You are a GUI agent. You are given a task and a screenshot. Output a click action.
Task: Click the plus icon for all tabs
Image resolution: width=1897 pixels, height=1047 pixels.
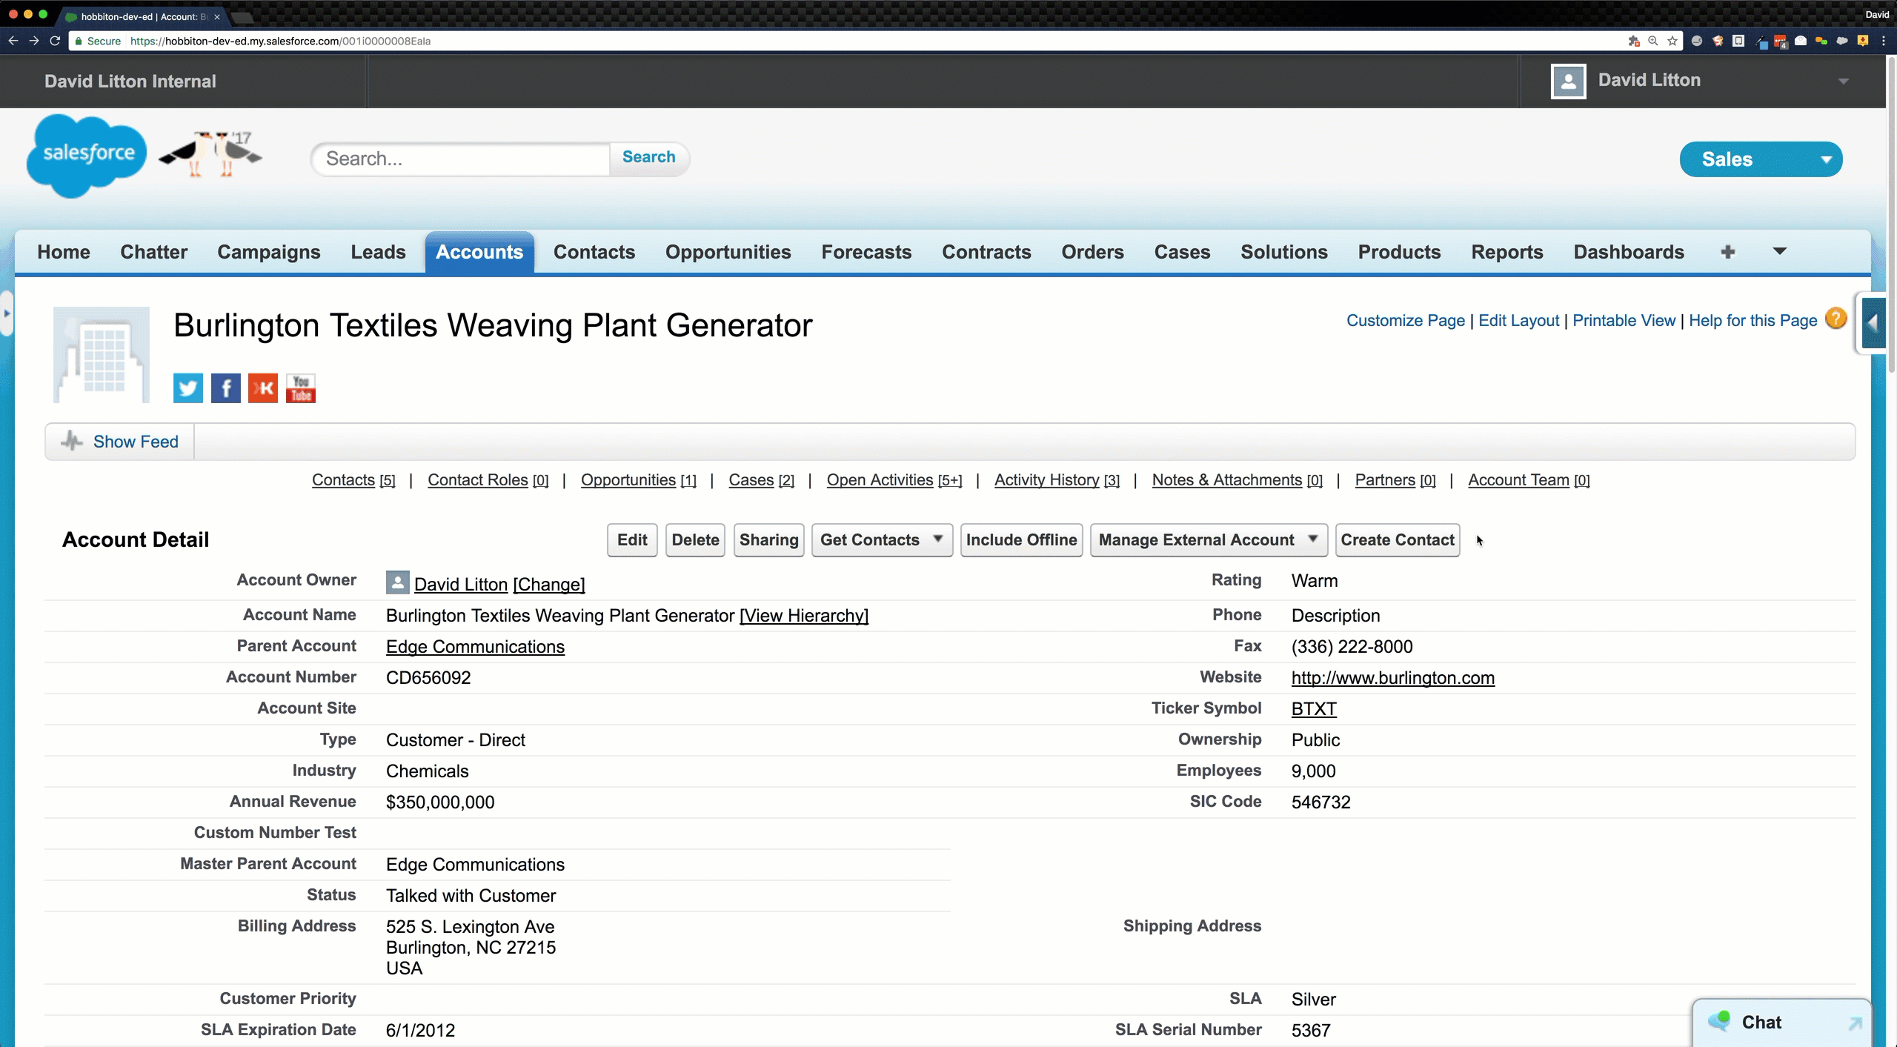(x=1727, y=252)
